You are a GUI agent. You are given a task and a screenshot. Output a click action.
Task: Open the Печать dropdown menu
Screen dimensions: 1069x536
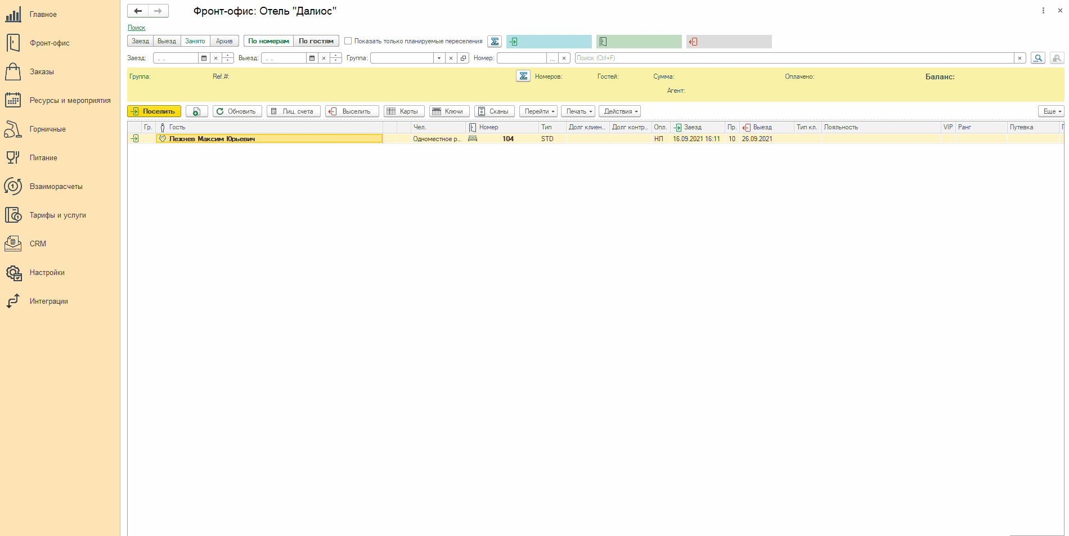point(578,111)
